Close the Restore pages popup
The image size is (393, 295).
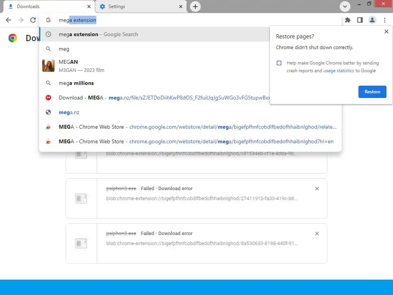tap(386, 31)
